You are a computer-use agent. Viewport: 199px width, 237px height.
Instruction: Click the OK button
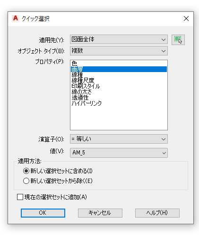[43, 213]
